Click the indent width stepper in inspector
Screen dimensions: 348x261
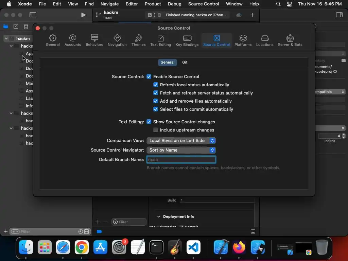344,136
